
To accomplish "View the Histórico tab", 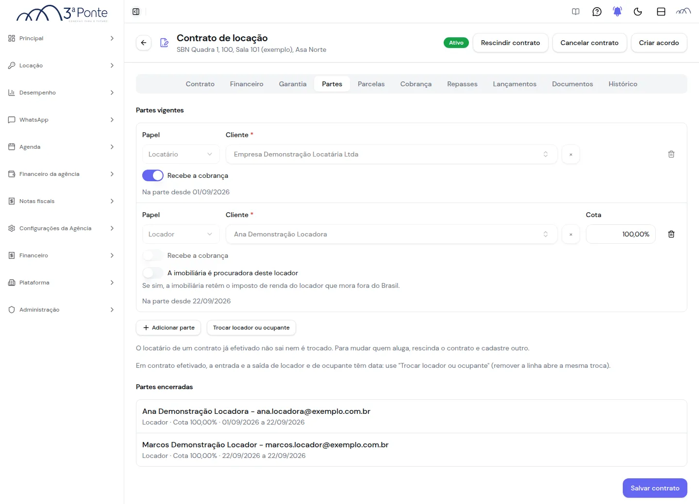I will pos(623,84).
